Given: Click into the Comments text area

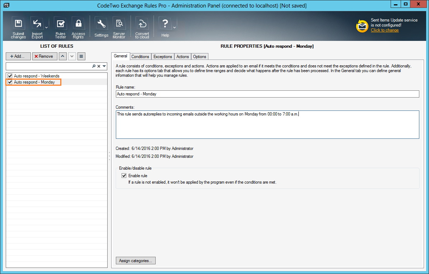Looking at the screenshot, I should tap(267, 124).
